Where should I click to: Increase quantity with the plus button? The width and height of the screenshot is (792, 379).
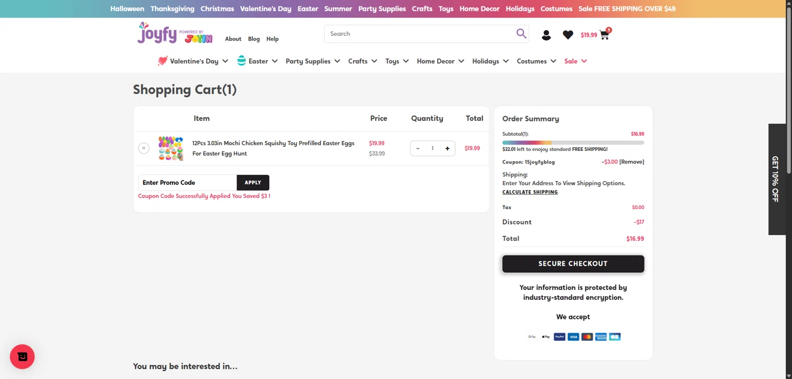[447, 148]
